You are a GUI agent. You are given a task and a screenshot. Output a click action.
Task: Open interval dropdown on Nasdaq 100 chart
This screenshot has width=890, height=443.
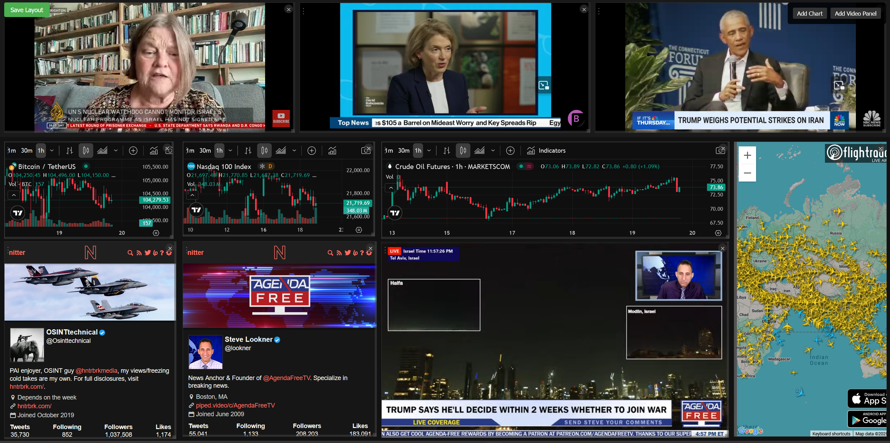[230, 151]
